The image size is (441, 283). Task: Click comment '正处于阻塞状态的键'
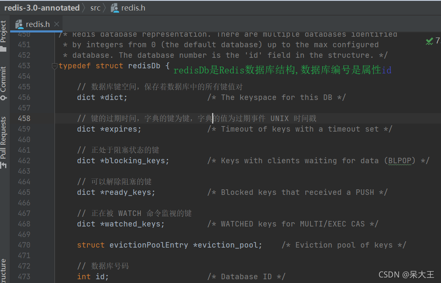tap(118, 150)
